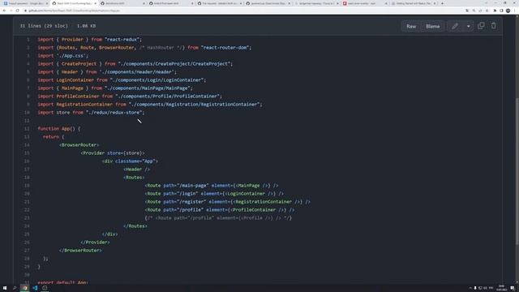519x292 pixels.
Task: Open Chrome menu three-dots icon
Action: click(x=515, y=11)
